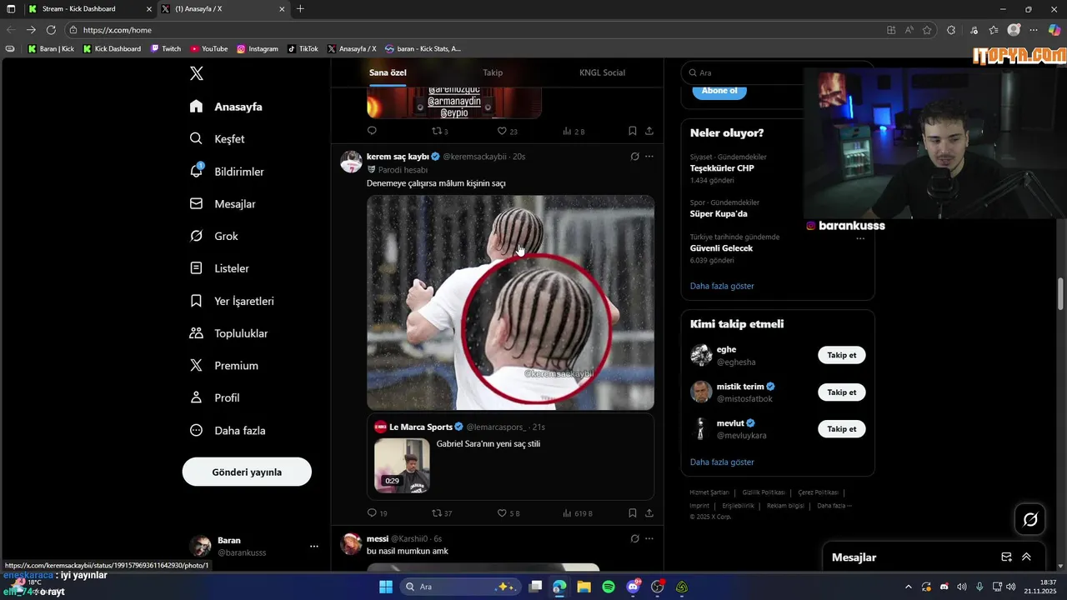
Task: Open floating Grok button
Action: pos(1030,520)
